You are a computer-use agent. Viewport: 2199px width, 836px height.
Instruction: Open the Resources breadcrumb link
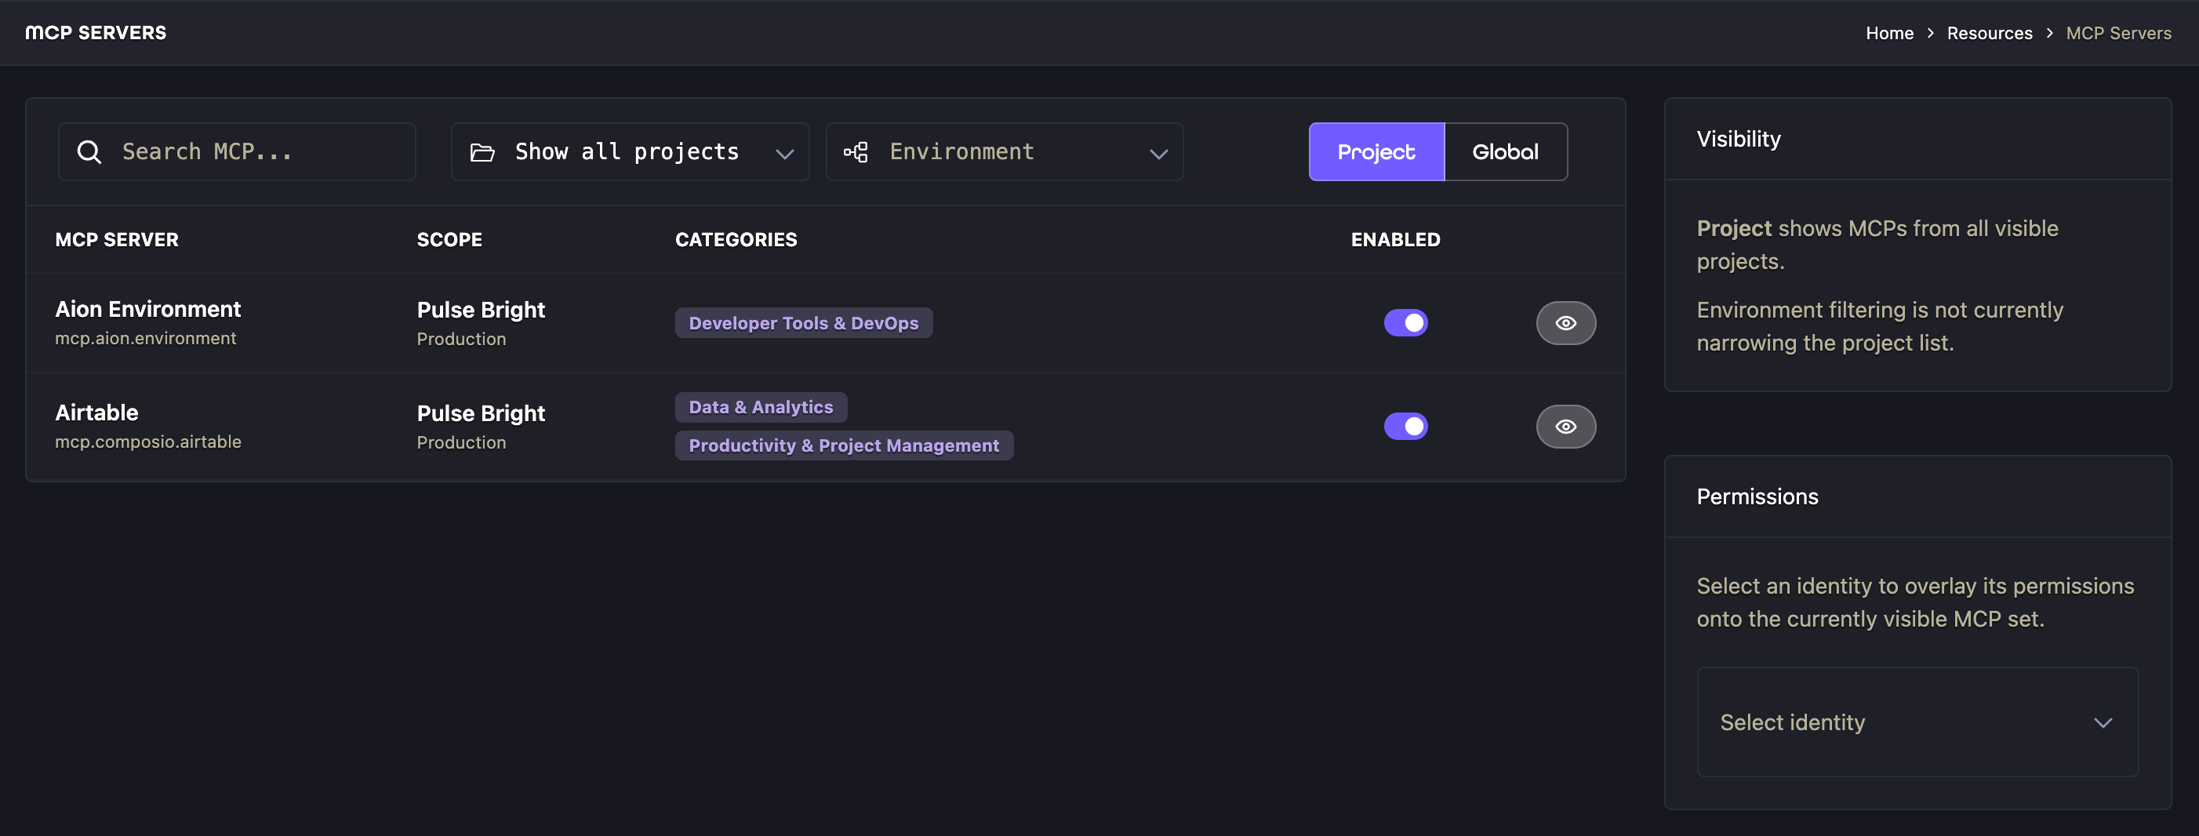click(1989, 33)
